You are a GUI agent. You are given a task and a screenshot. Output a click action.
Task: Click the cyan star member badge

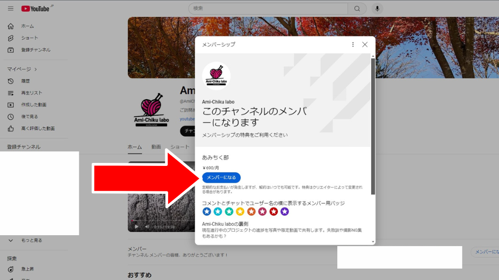pyautogui.click(x=218, y=211)
